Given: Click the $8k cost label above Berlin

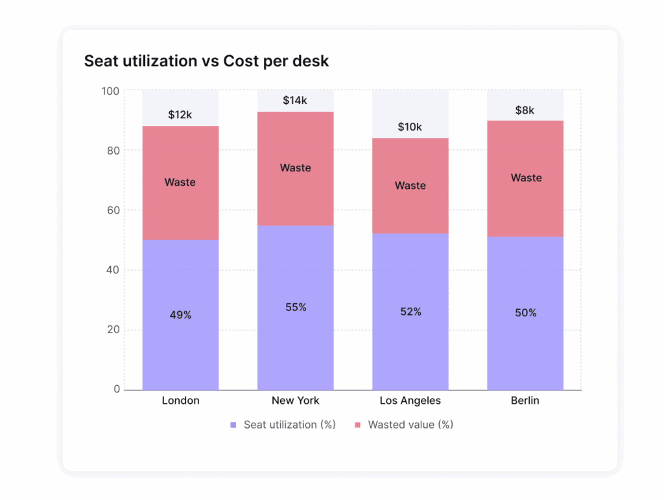Looking at the screenshot, I should tap(525, 110).
